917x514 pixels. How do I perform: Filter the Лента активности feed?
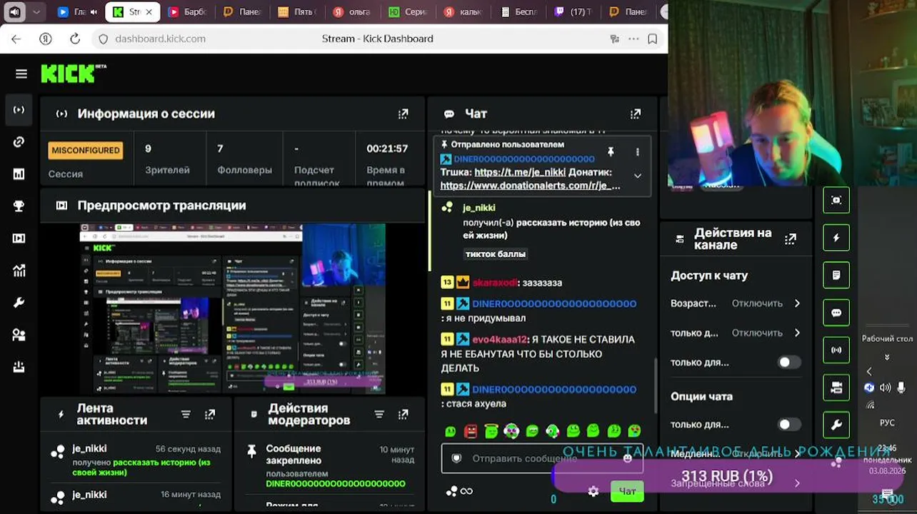(186, 414)
